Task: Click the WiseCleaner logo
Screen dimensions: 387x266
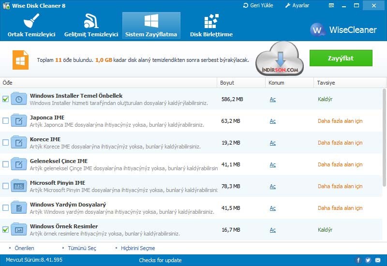Action: [x=343, y=30]
